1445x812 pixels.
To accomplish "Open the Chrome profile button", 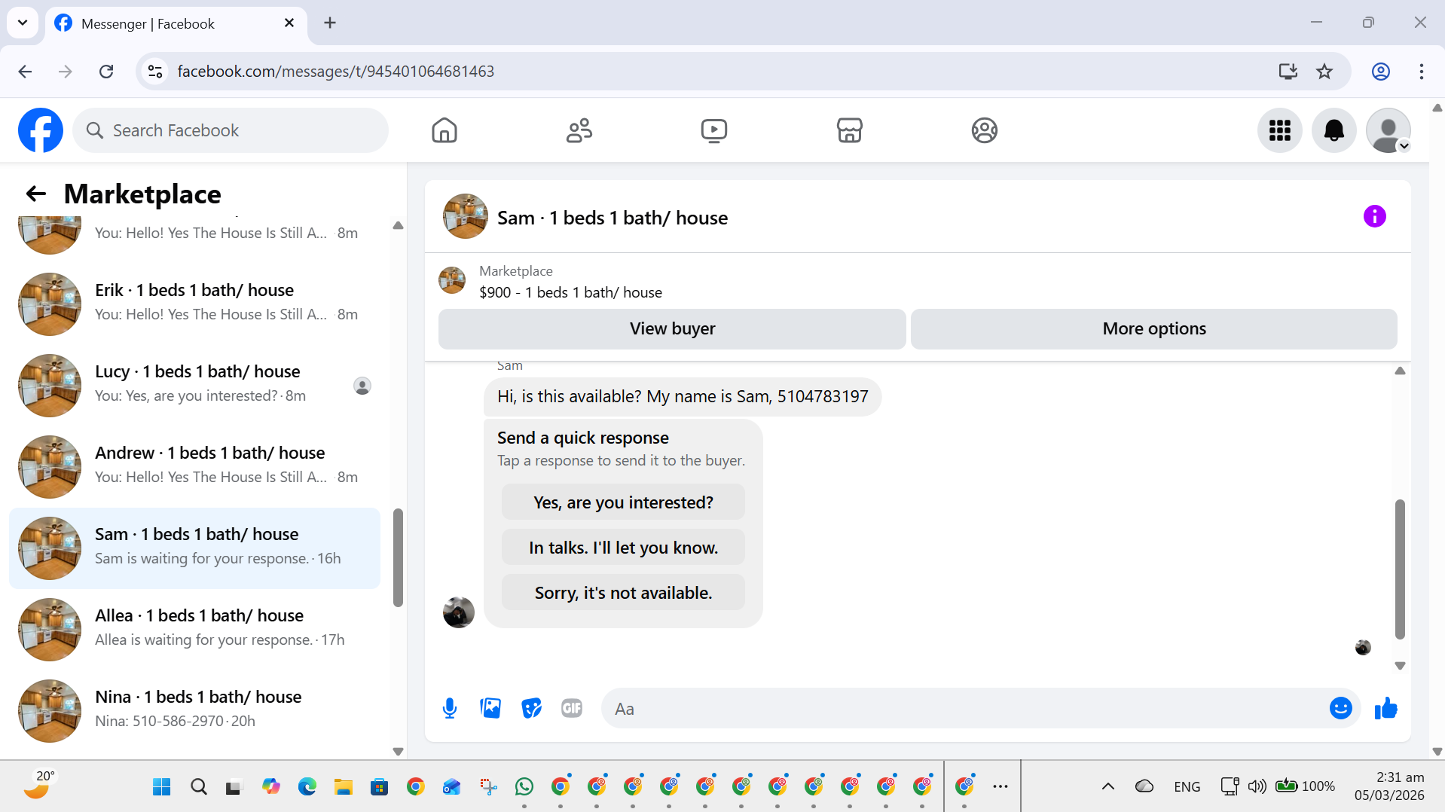I will [x=1380, y=72].
